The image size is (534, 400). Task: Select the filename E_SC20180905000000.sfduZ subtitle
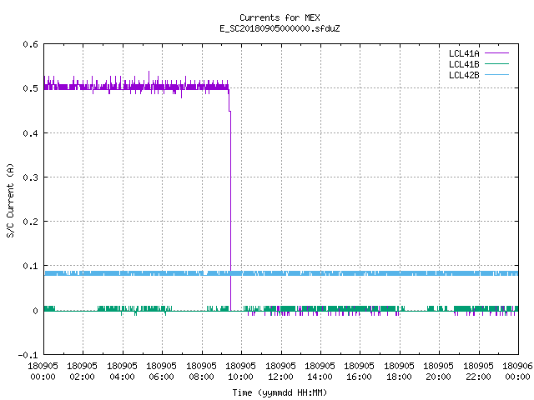[x=280, y=28]
